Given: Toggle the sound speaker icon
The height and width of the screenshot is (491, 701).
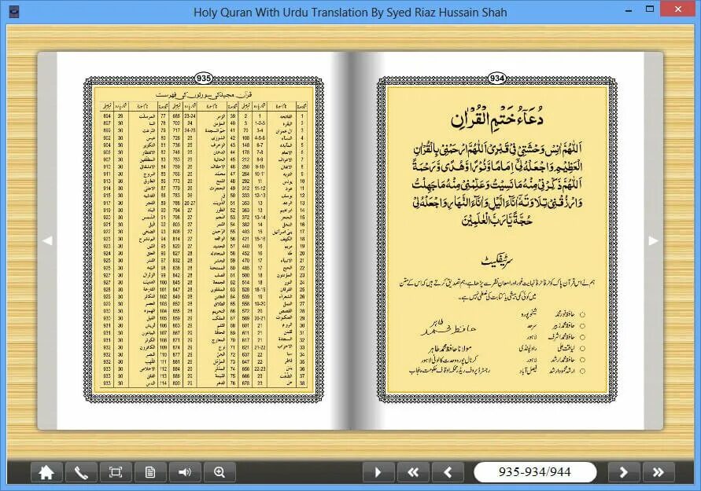Looking at the screenshot, I should tap(185, 472).
